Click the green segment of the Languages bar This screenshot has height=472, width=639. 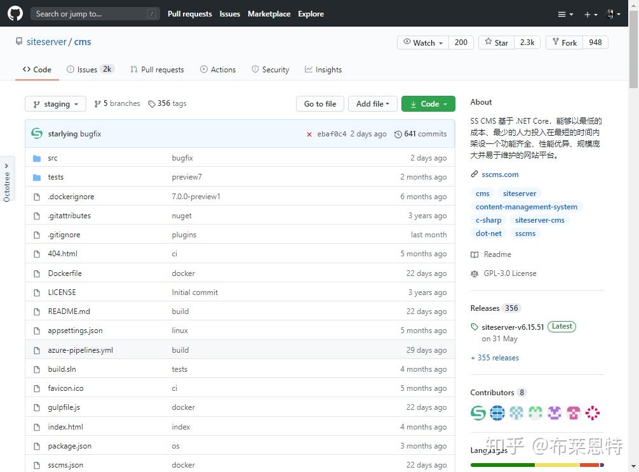click(x=502, y=464)
